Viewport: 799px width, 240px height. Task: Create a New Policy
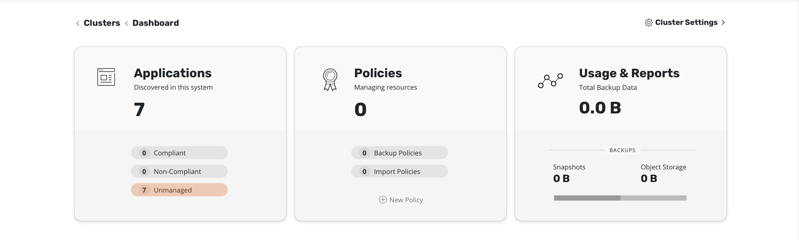(x=406, y=200)
